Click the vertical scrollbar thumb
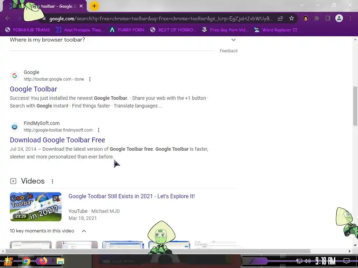358x268 pixels. tap(355, 106)
